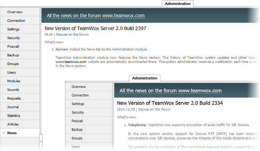Select Requests in the sidebar

20,98
